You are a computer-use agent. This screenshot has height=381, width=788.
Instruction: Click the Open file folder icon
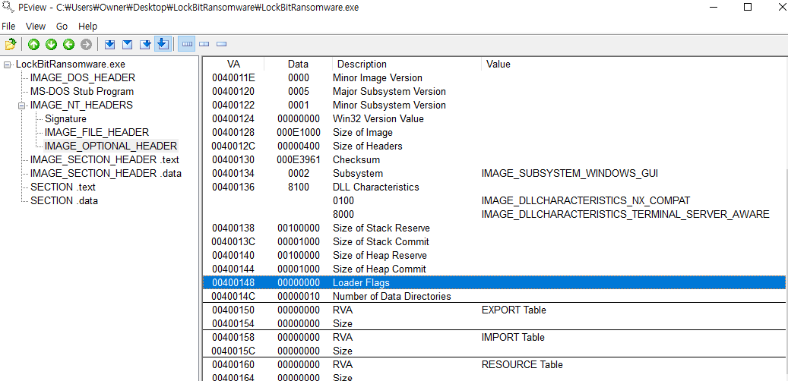point(11,45)
